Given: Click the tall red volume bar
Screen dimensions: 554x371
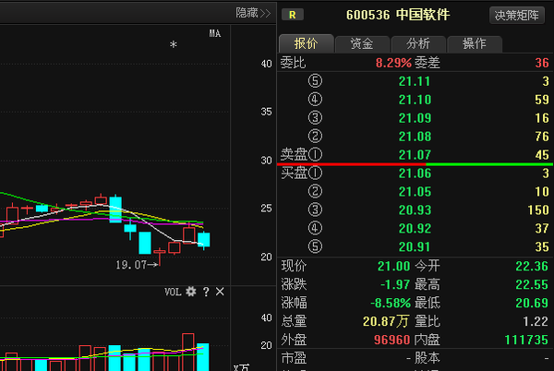Looking at the screenshot, I should pyautogui.click(x=188, y=352).
